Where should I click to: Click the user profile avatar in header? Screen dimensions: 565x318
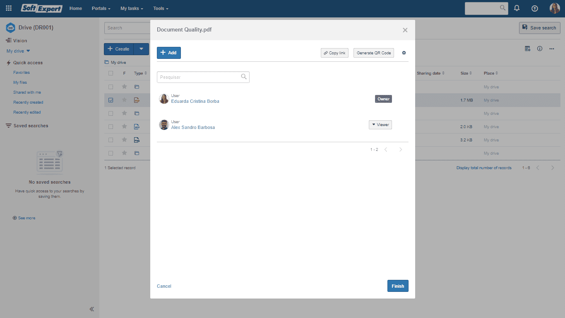[x=555, y=8]
